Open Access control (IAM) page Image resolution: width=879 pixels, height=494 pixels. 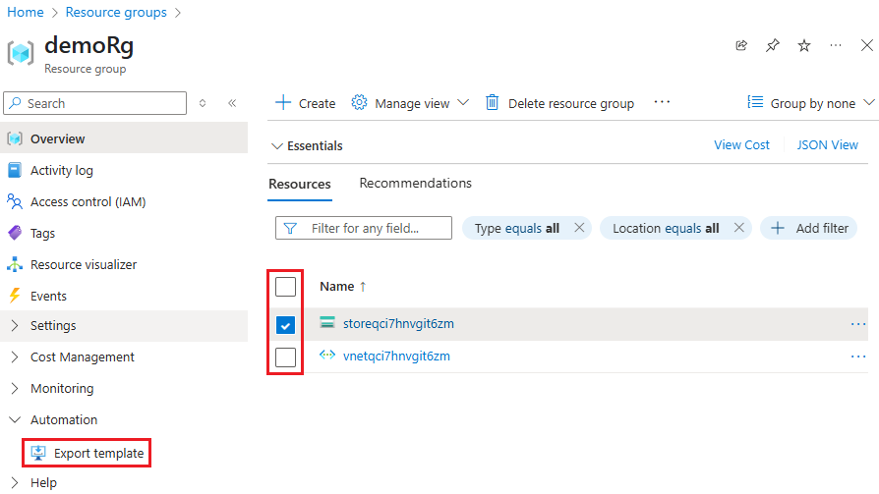[88, 201]
